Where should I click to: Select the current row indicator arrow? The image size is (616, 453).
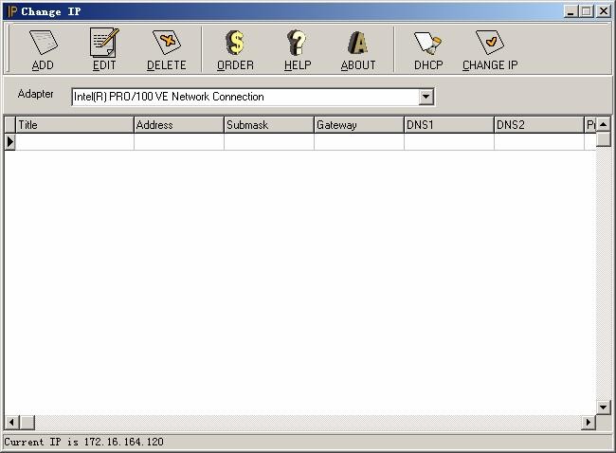[9, 142]
